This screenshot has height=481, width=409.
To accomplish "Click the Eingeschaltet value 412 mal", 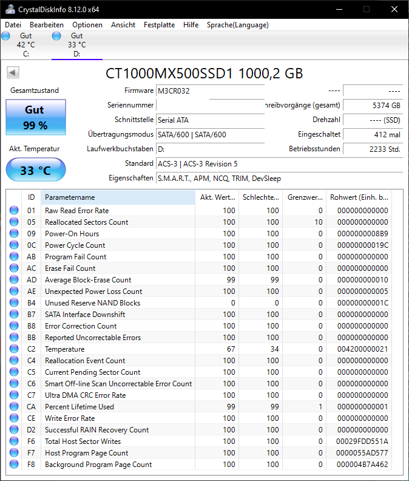I will (x=373, y=134).
